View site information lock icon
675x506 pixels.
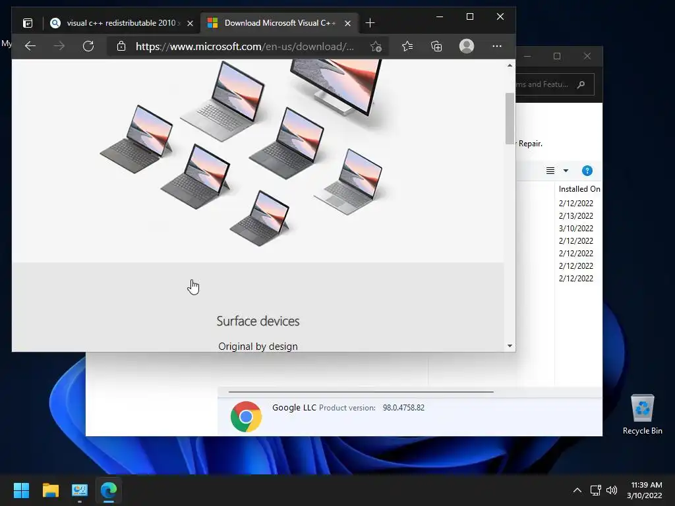tap(121, 46)
